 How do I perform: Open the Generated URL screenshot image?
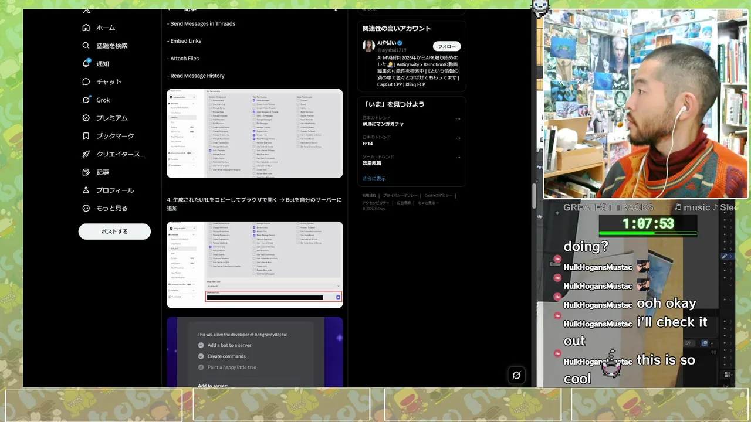click(255, 265)
